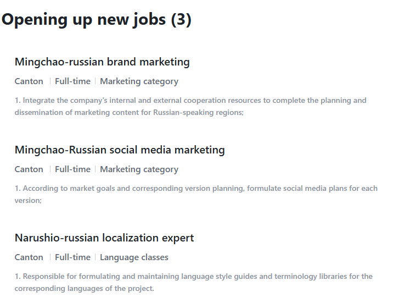Click the word 'version;' in social media description
Viewport: 410px width, 308px height.
coord(28,201)
